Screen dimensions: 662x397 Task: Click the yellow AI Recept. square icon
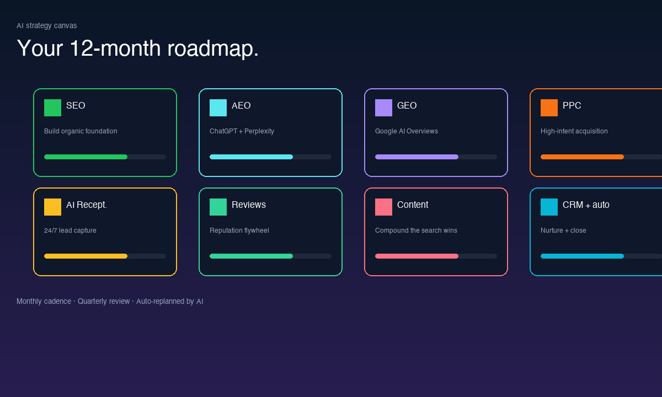click(x=52, y=207)
